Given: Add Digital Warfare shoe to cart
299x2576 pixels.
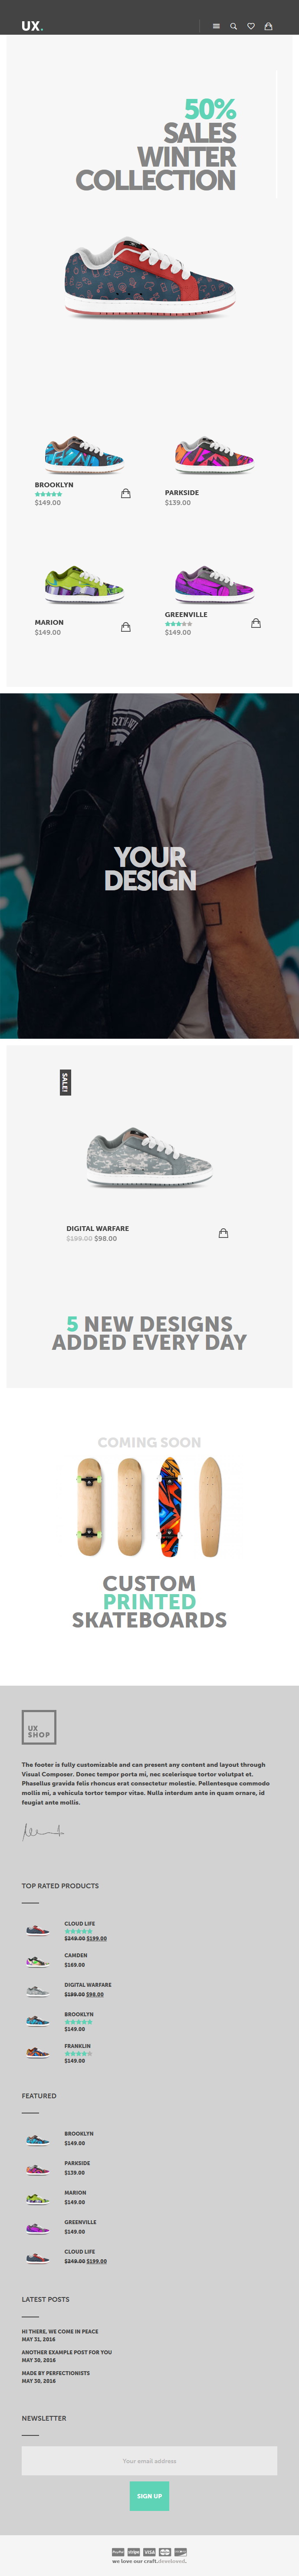Looking at the screenshot, I should [223, 1233].
